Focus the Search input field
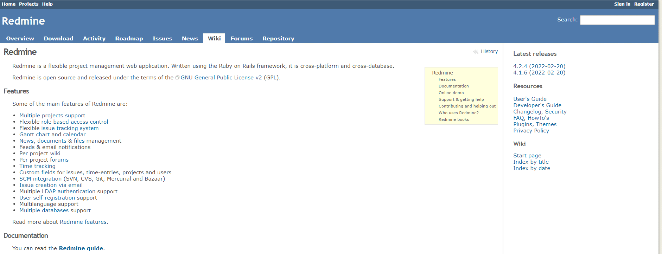The width and height of the screenshot is (662, 254). [x=617, y=20]
